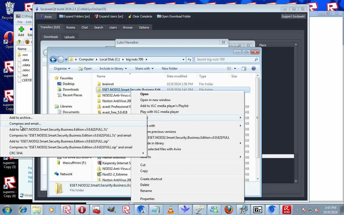This screenshot has width=344, height=215.
Task: Open the Share with dropdown
Action: click(144, 69)
